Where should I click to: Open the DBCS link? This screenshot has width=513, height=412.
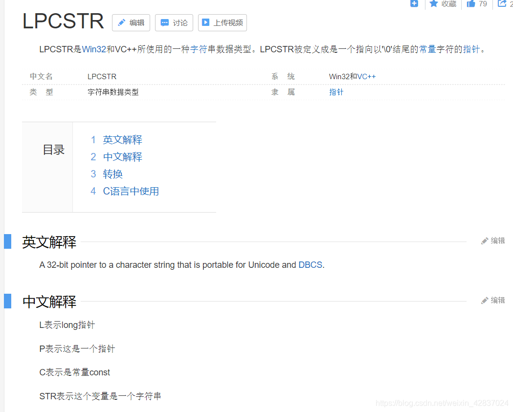click(x=310, y=264)
